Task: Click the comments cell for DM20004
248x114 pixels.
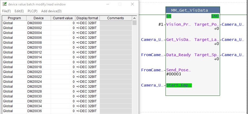Action: [116, 33]
